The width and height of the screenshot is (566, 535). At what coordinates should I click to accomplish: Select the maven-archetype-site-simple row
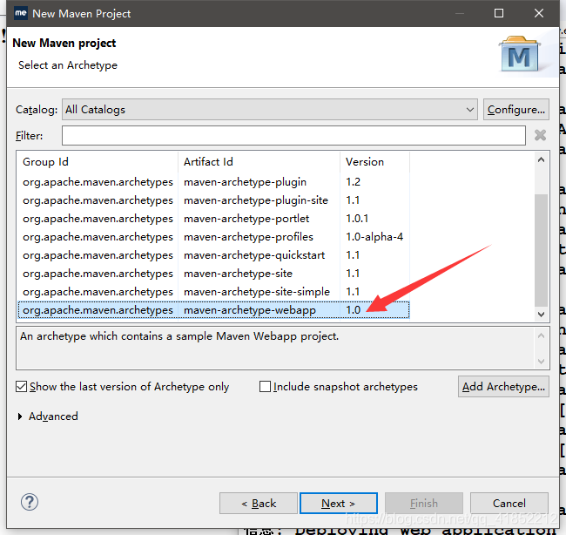[x=213, y=292]
